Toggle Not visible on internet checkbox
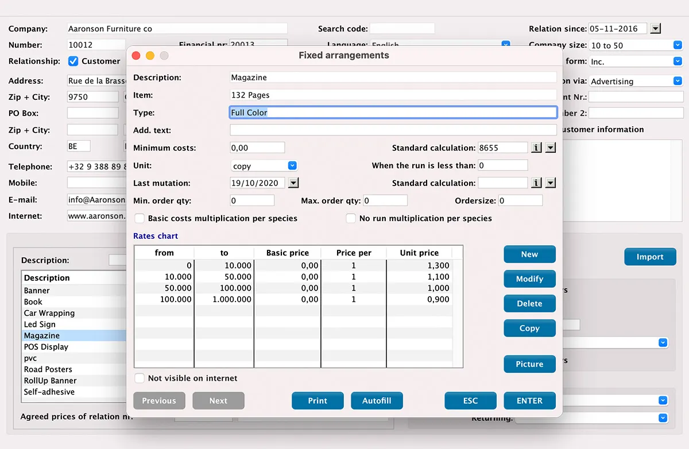Image resolution: width=689 pixels, height=449 pixels. point(140,378)
